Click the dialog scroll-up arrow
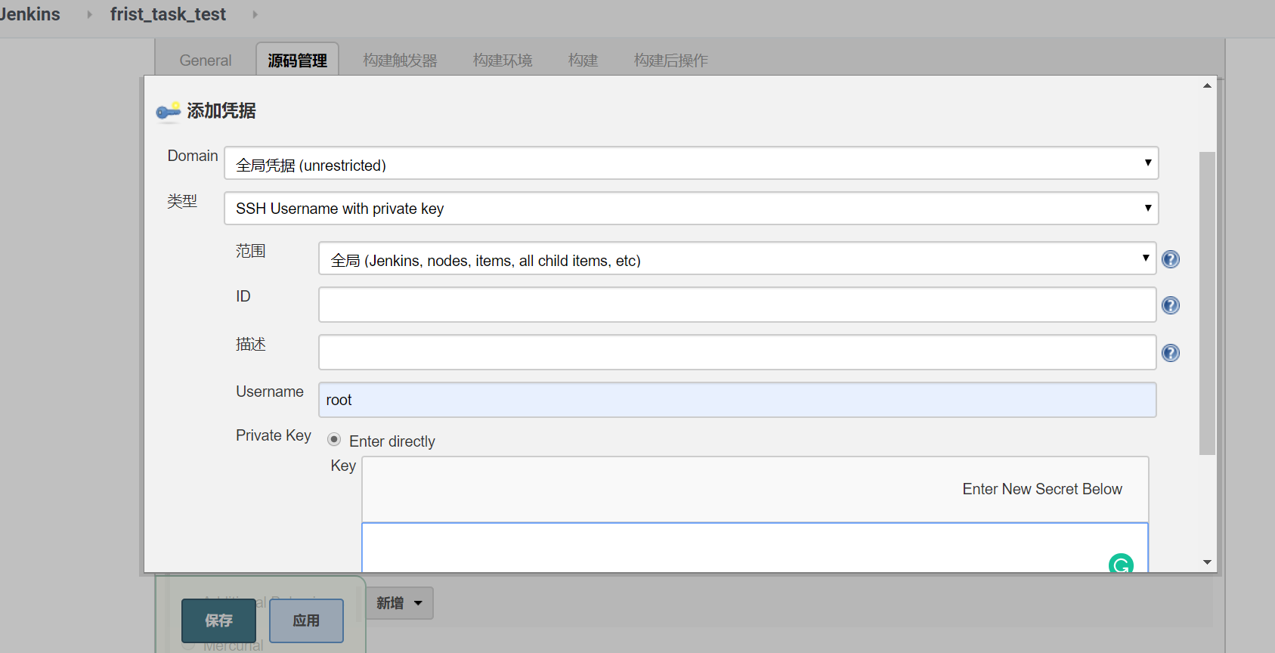The image size is (1275, 653). [1207, 85]
